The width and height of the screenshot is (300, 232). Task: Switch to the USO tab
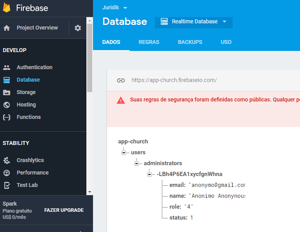pyautogui.click(x=226, y=42)
